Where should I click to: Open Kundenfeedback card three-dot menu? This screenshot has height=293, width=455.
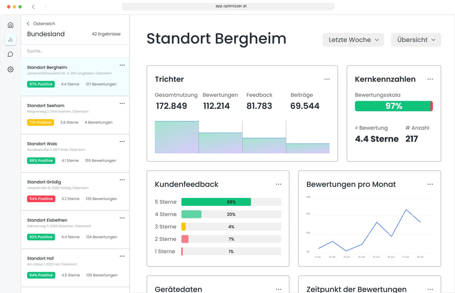(279, 184)
